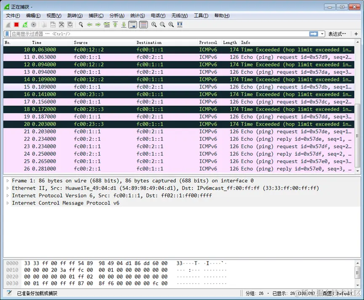Image resolution: width=364 pixels, height=300 pixels.
Task: Click the save capture file icon
Action: point(53,24)
